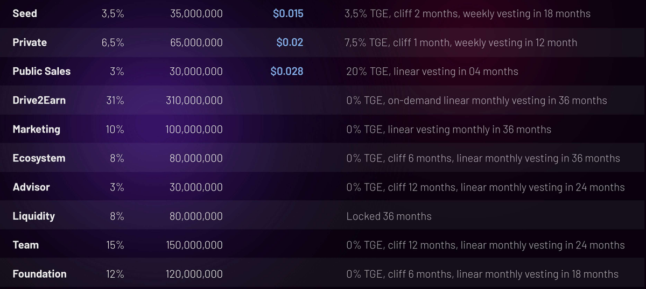
Task: Select the 31% Drive2Earn percentage
Action: (115, 100)
